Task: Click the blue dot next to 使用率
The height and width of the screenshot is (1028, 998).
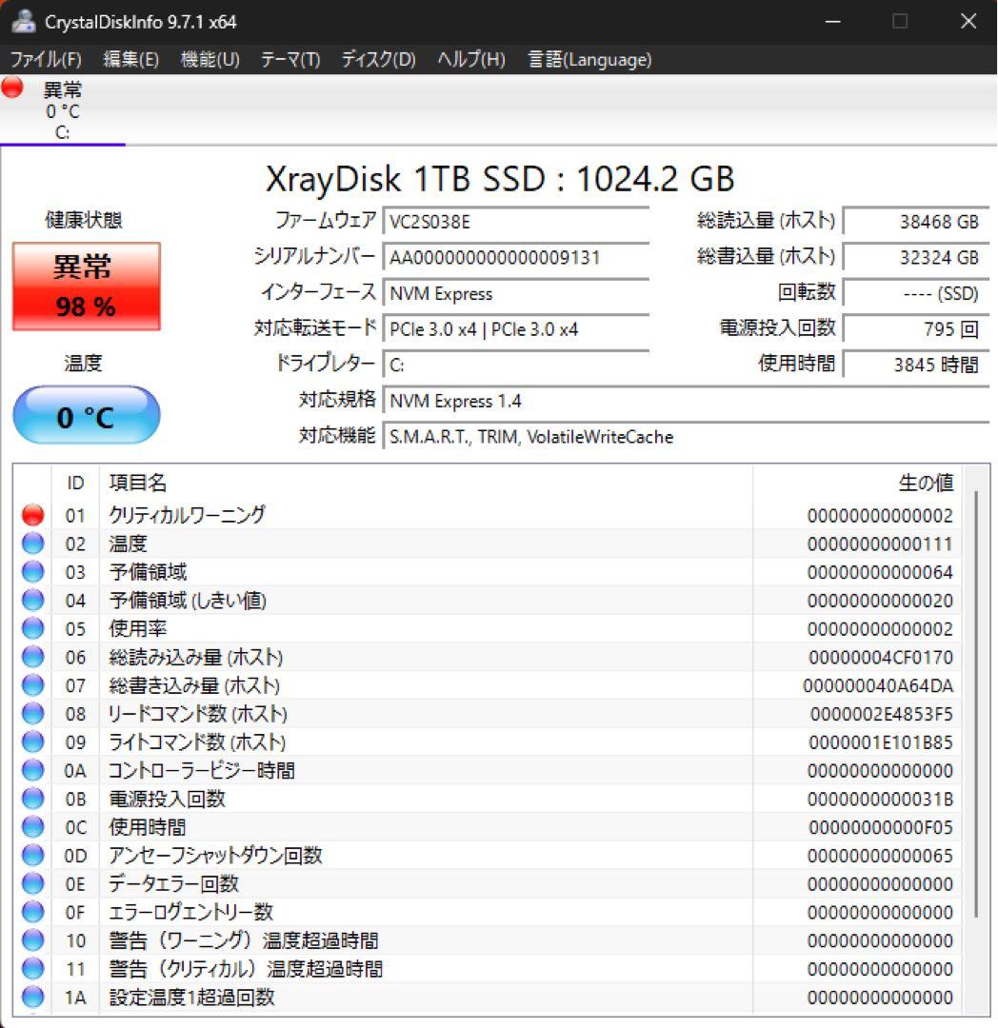Action: point(31,628)
